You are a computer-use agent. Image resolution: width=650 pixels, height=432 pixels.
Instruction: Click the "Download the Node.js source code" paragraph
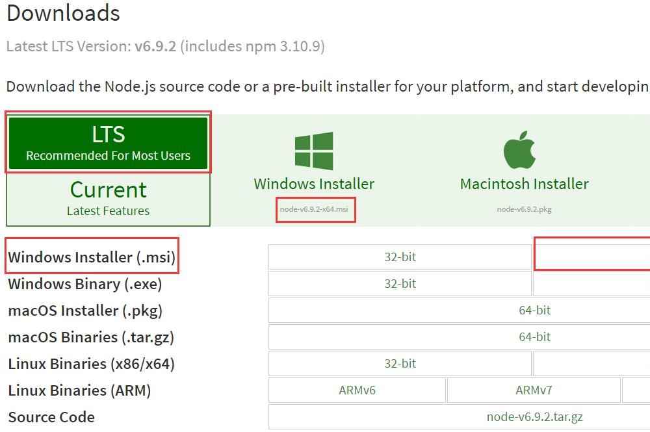(328, 86)
